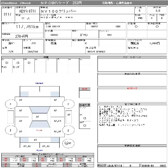
Task: Click the FRONT label above car diagram
Action: pyautogui.click(x=39, y=83)
